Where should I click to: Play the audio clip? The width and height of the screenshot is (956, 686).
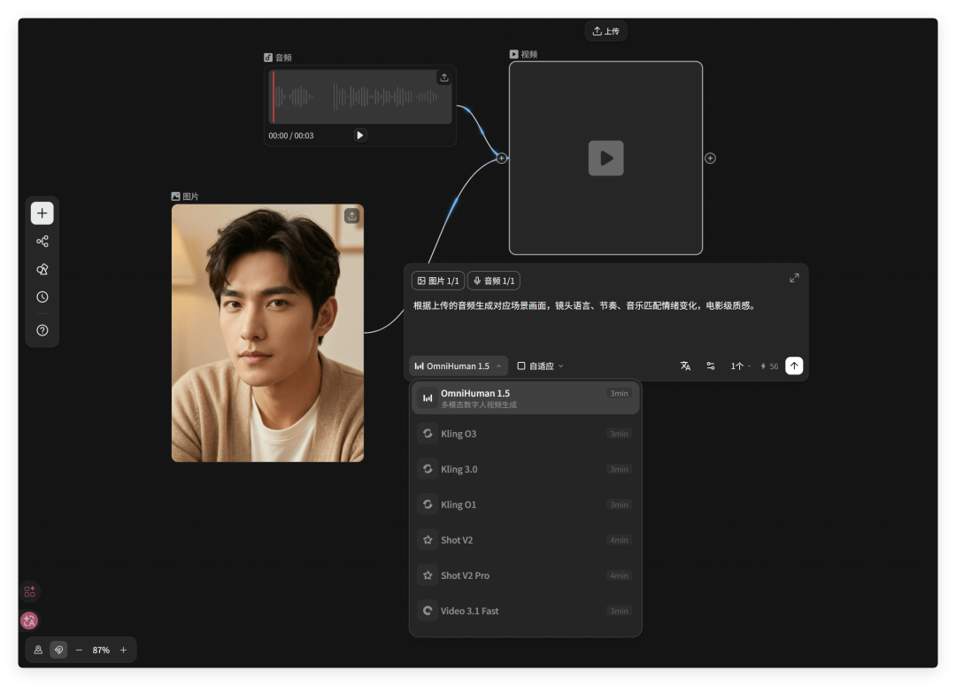(359, 135)
